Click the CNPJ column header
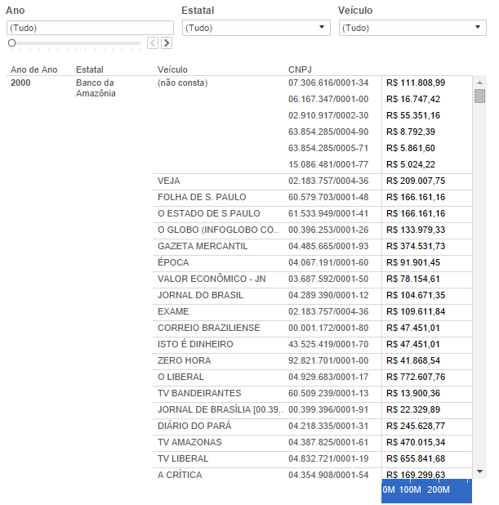 click(300, 69)
